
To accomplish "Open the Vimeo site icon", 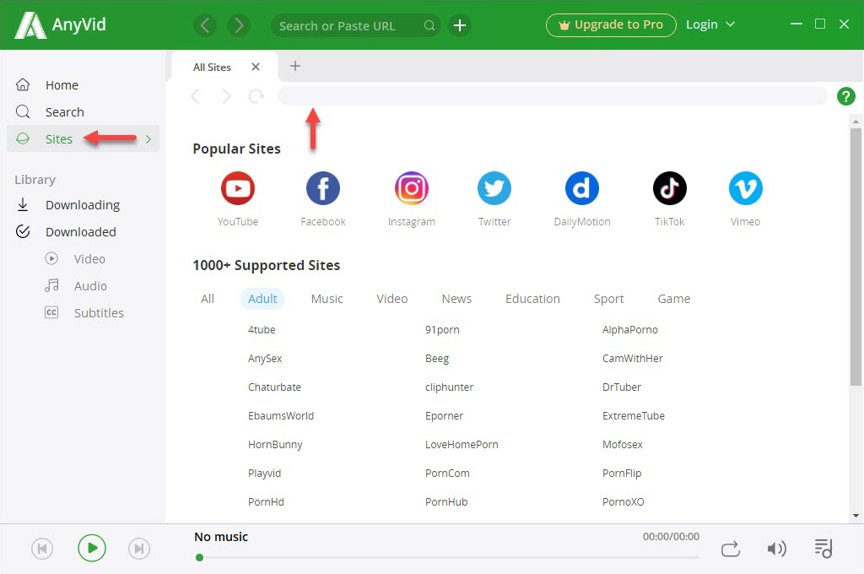I will (x=746, y=188).
